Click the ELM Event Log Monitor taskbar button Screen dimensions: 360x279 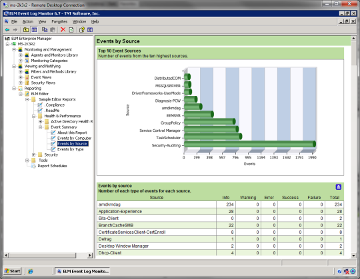coord(83,271)
